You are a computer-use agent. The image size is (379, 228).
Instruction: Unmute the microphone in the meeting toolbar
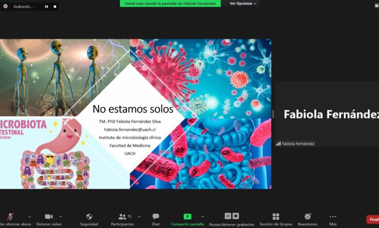tap(10, 217)
